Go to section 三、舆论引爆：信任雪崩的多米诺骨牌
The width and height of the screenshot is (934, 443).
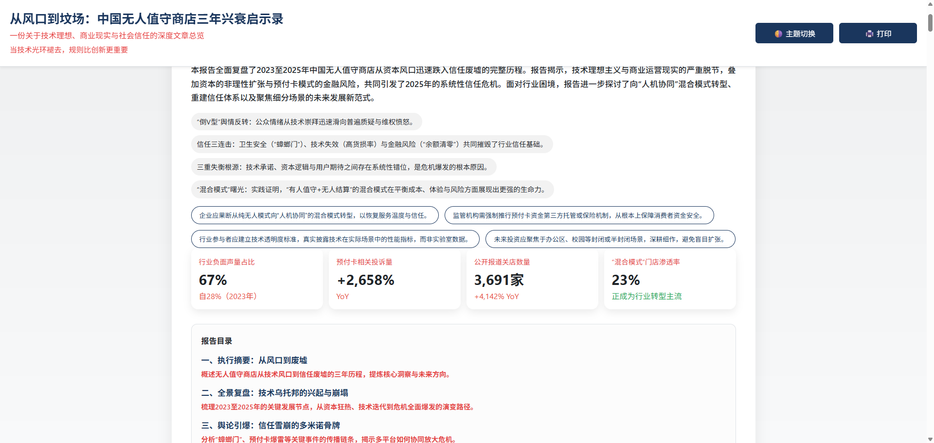pyautogui.click(x=270, y=425)
